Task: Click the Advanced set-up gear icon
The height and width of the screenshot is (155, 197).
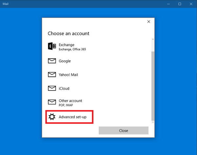Action: 52,117
